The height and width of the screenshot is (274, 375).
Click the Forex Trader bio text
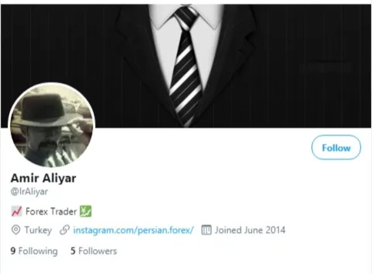tap(51, 212)
